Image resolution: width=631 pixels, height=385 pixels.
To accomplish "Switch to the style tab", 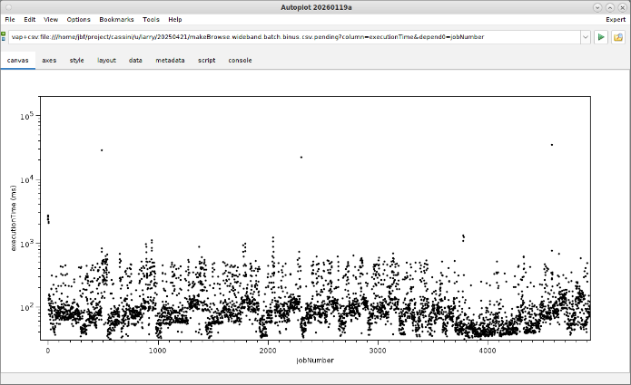I will (77, 61).
